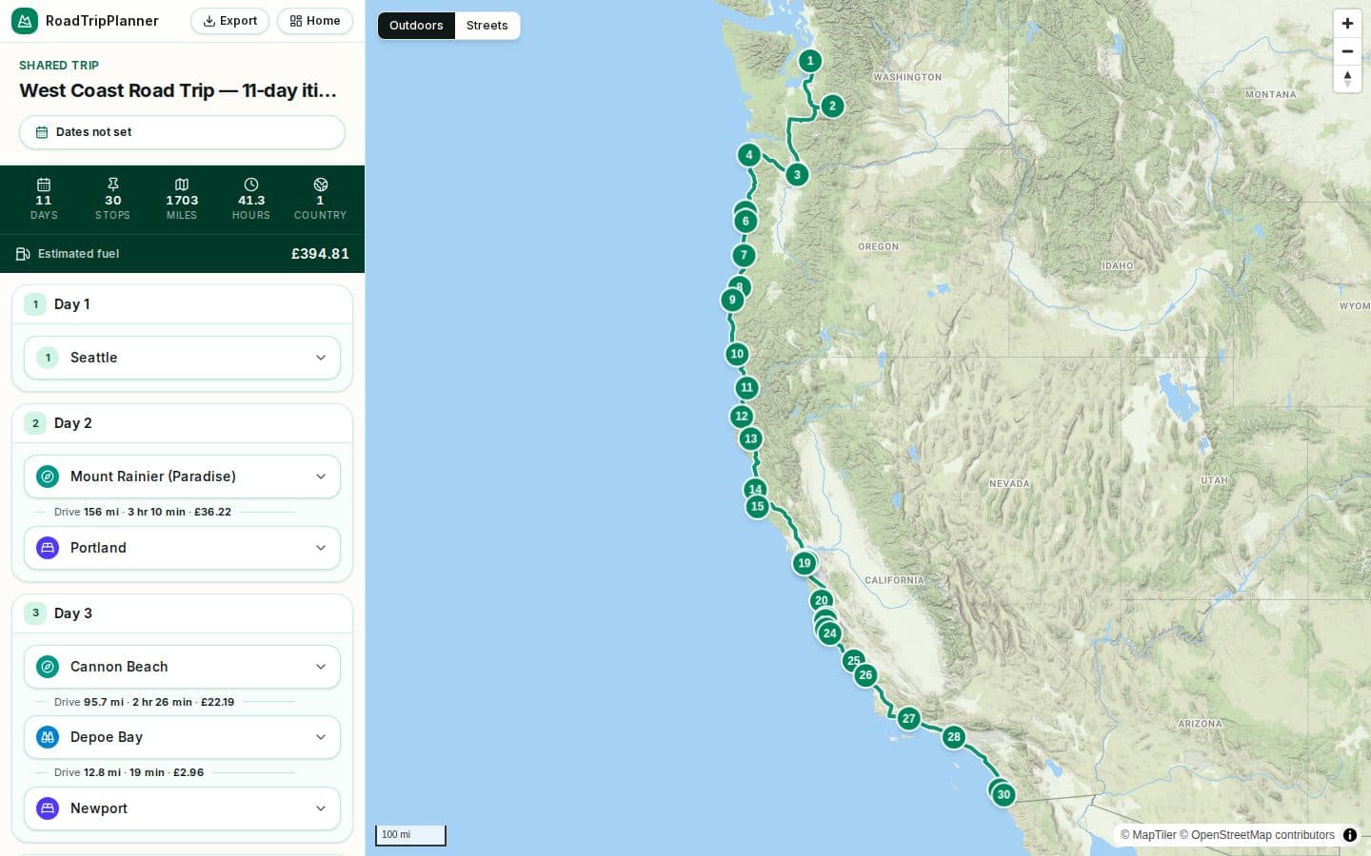Open the MapTiler attribution link

1148,835
